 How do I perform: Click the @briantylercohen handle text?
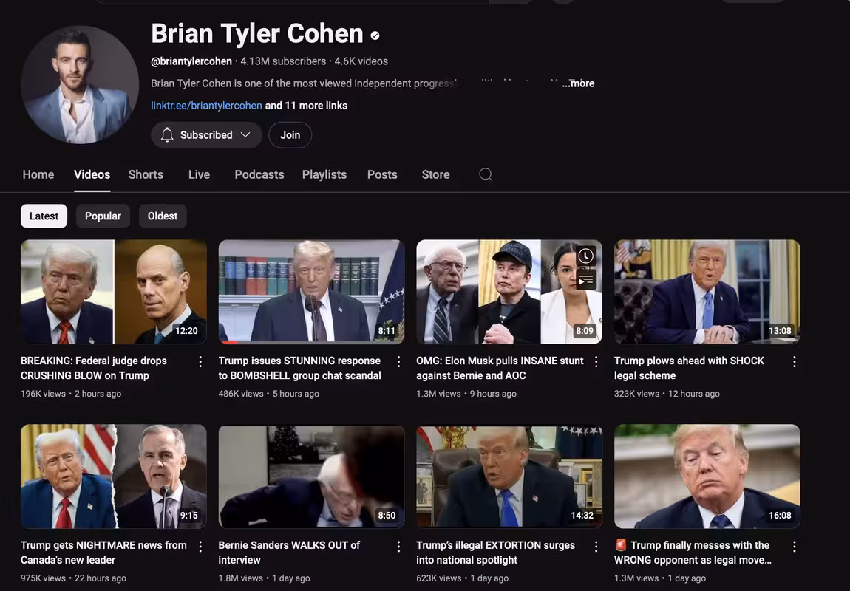point(191,61)
